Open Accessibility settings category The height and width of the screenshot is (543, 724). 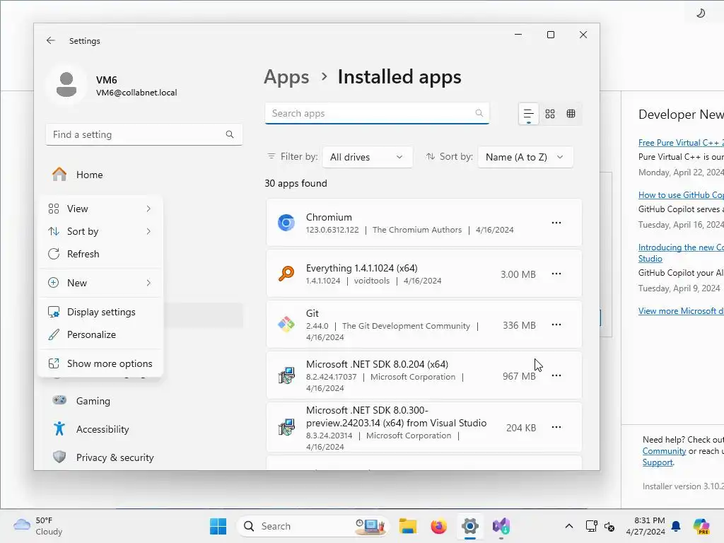point(144,429)
